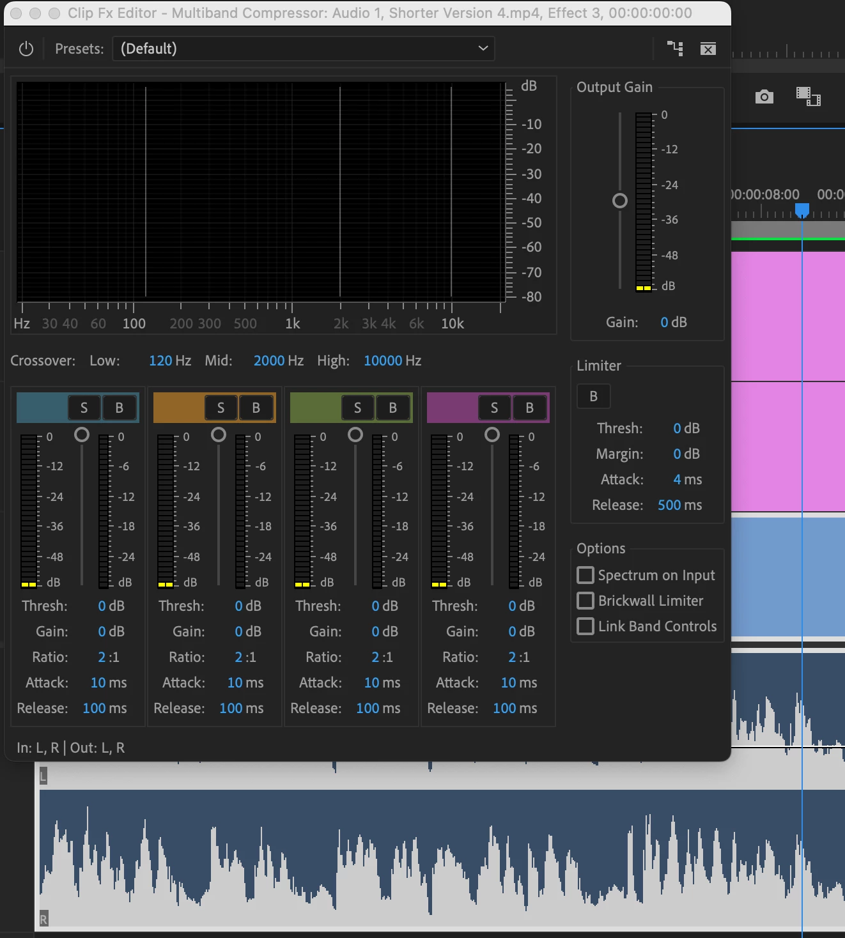
Task: Enable Link Band Controls checkbox
Action: click(585, 626)
